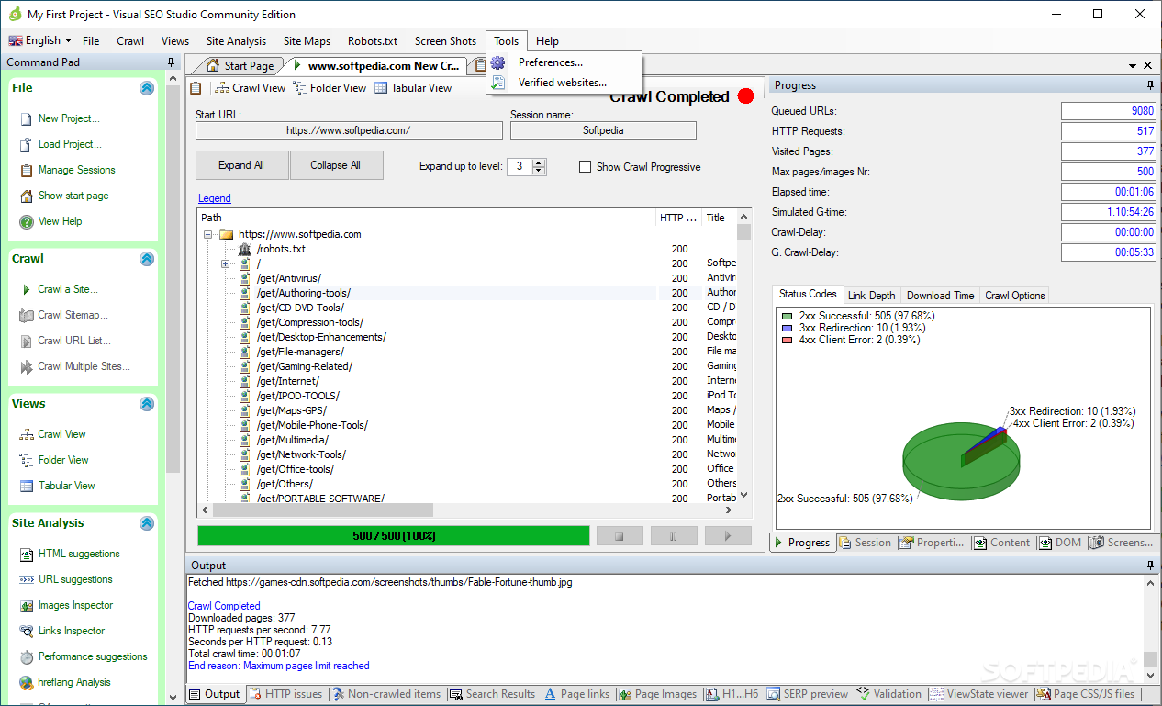Expand the root "/" tree node
The image size is (1162, 706).
[226, 263]
